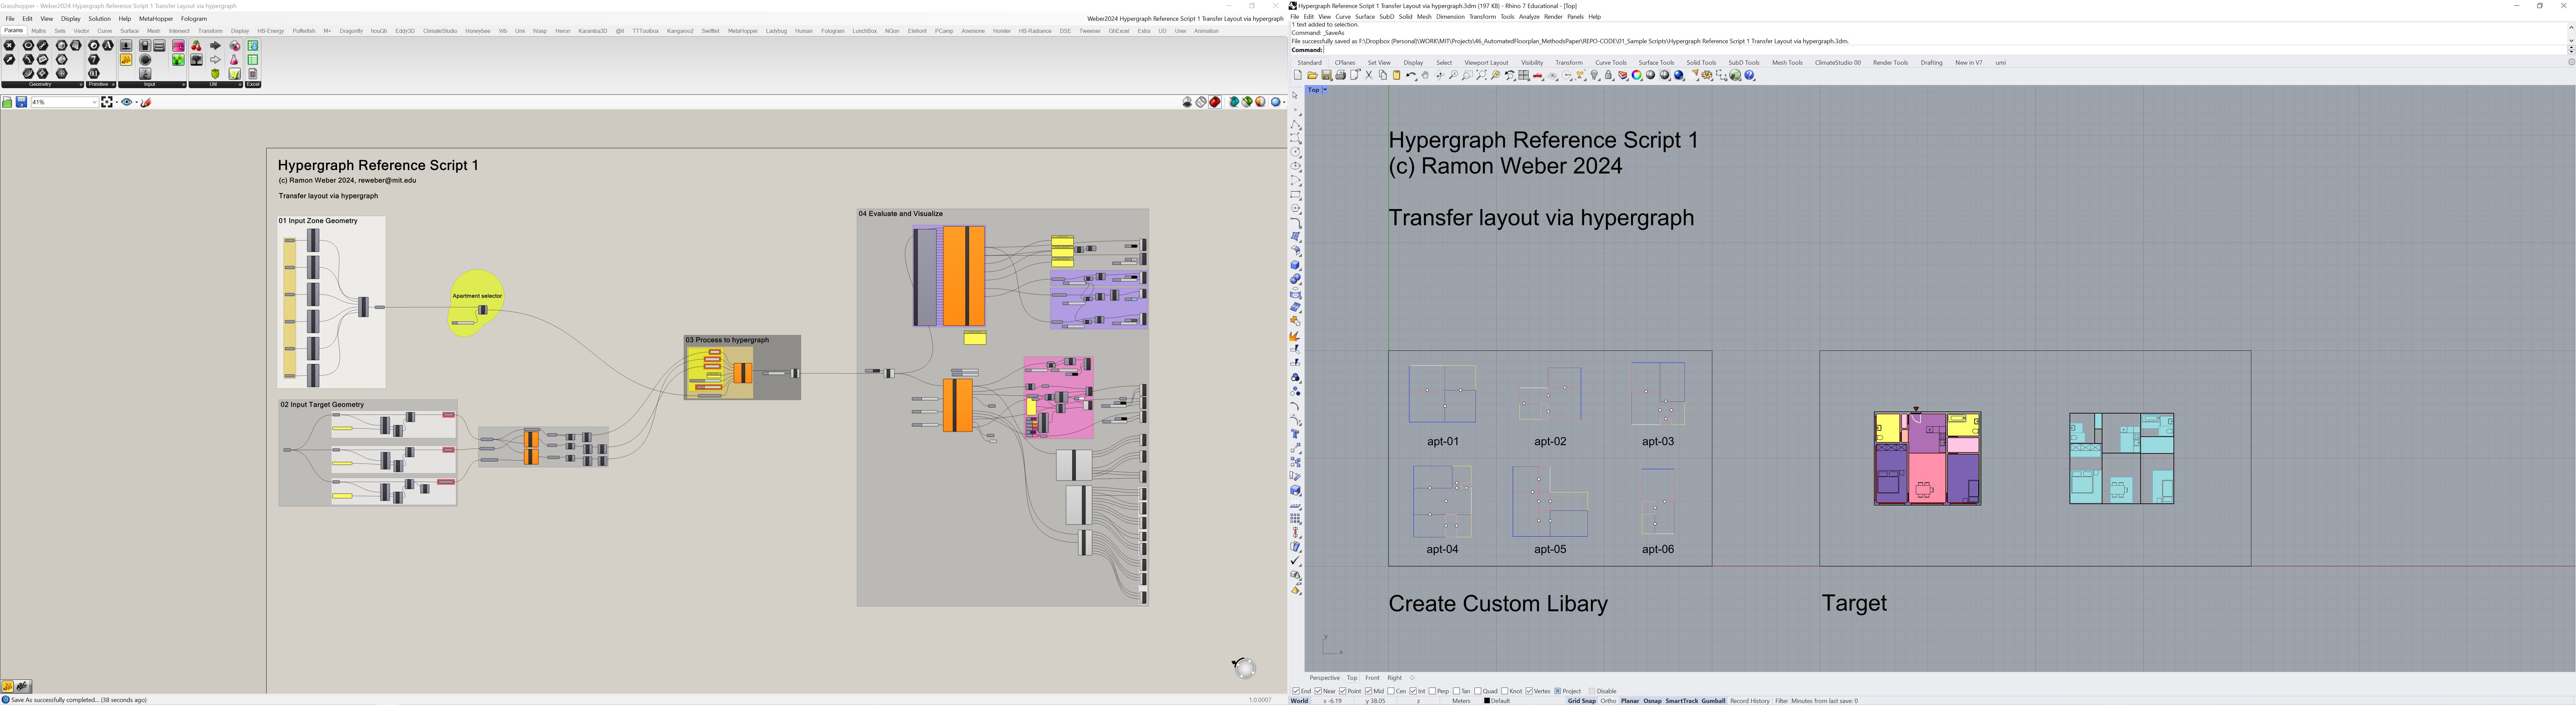
Task: Select the hops cone icon in Util
Action: pyautogui.click(x=215, y=74)
